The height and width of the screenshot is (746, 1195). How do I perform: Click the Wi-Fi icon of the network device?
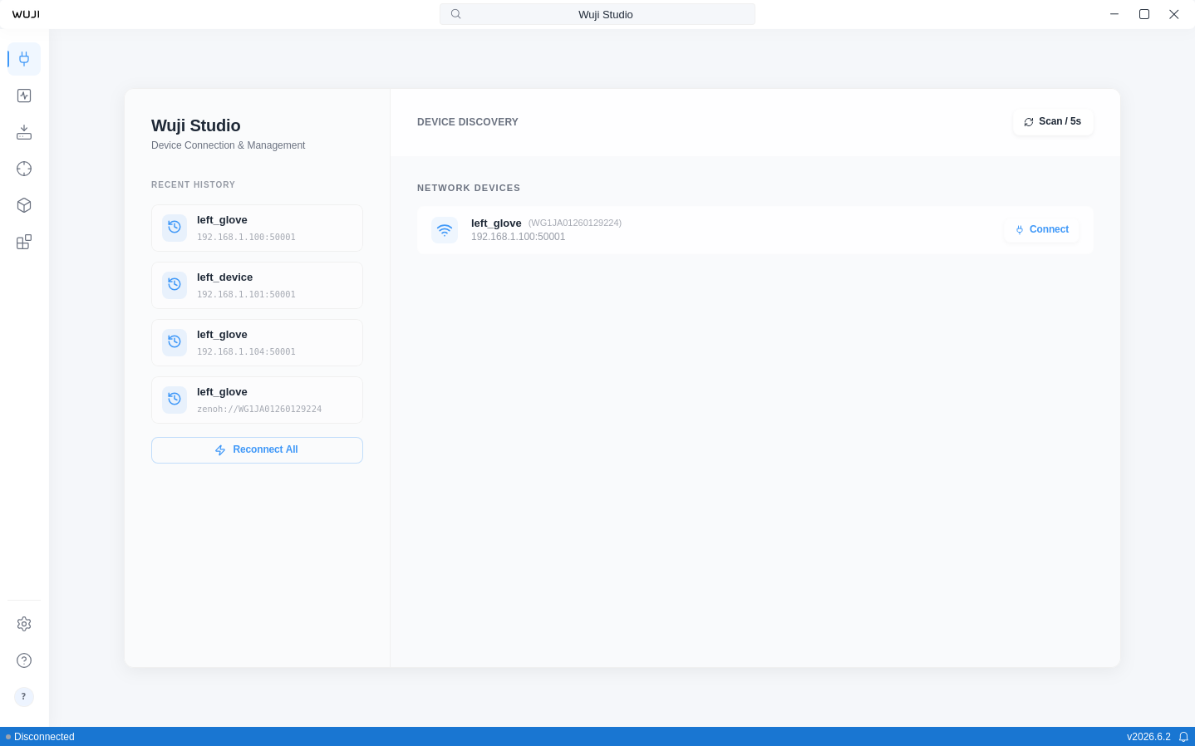[x=445, y=230]
